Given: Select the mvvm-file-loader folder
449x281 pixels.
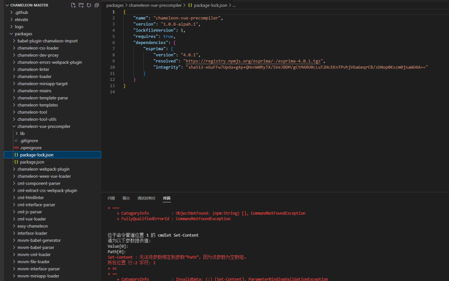Looking at the screenshot, I should pos(34,262).
